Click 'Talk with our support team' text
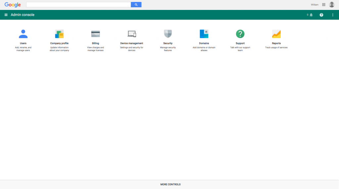This screenshot has height=189, width=339. click(x=240, y=49)
